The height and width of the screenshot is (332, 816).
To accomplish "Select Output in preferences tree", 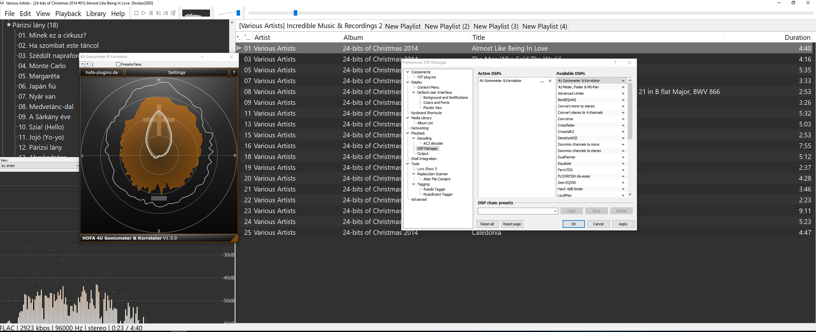I will pos(422,154).
